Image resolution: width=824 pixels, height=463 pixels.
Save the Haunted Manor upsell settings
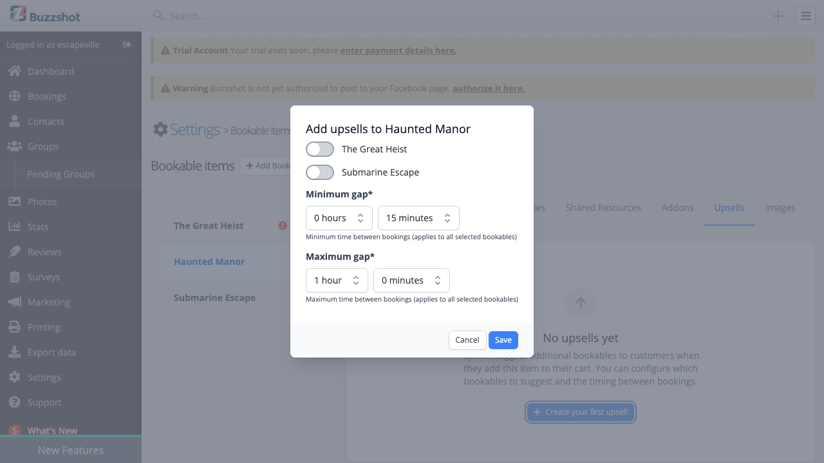click(503, 340)
